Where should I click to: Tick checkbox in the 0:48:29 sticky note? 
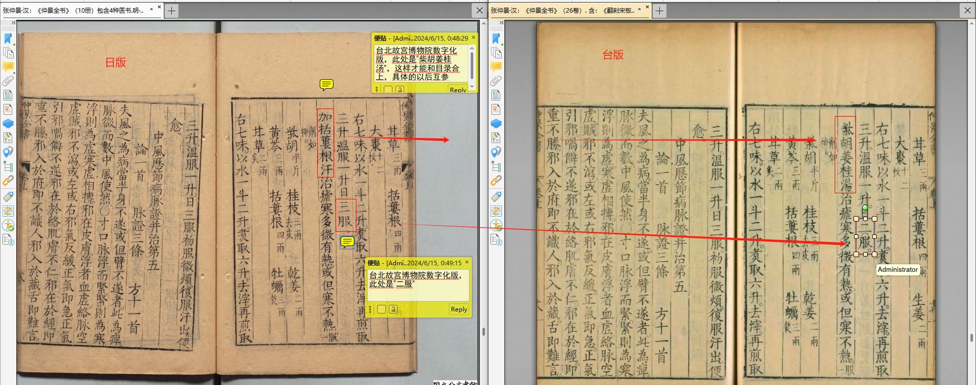coord(388,89)
